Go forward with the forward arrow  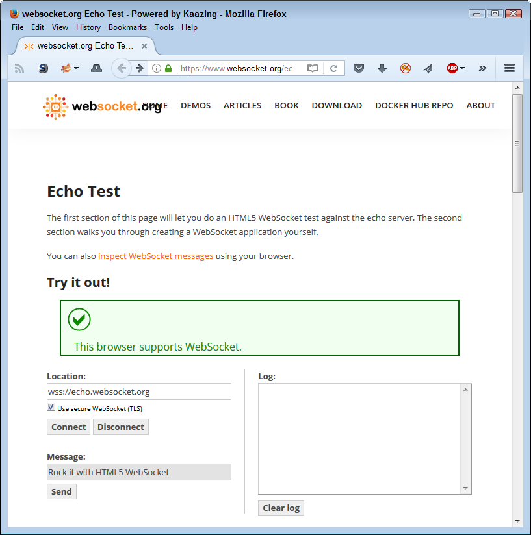point(139,68)
